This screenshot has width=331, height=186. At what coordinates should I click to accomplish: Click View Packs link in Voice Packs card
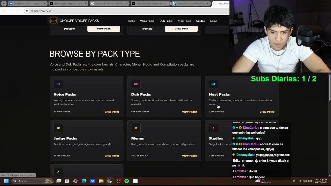tap(112, 112)
